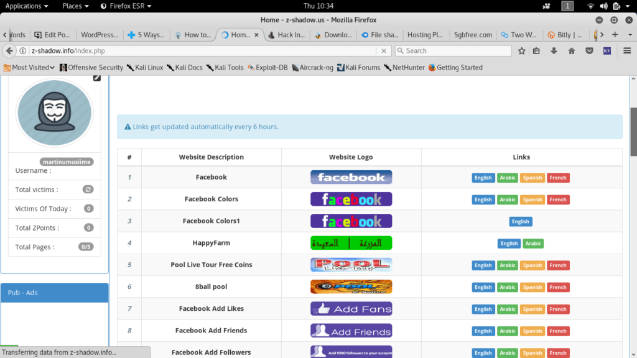Open a new tab with plus button
This screenshot has height=358, width=637.
point(615,35)
